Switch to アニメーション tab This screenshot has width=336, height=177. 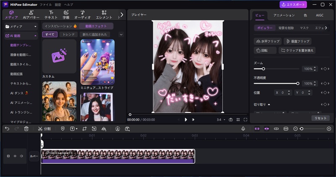tap(284, 15)
